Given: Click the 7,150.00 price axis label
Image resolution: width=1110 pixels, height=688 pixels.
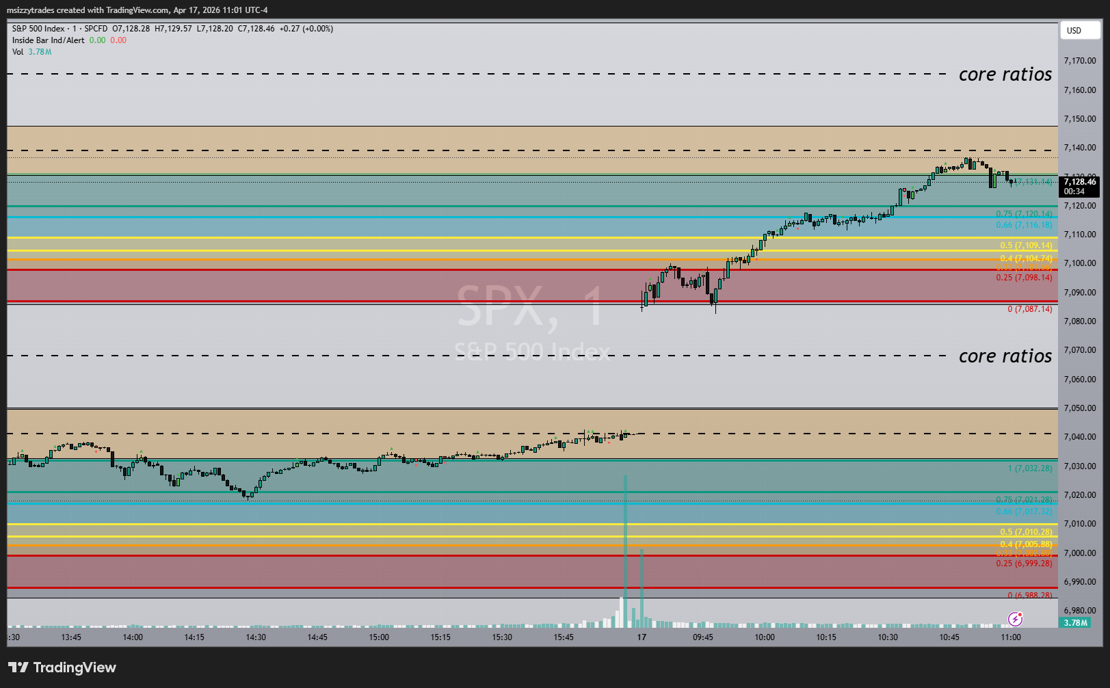Looking at the screenshot, I should click(x=1080, y=119).
